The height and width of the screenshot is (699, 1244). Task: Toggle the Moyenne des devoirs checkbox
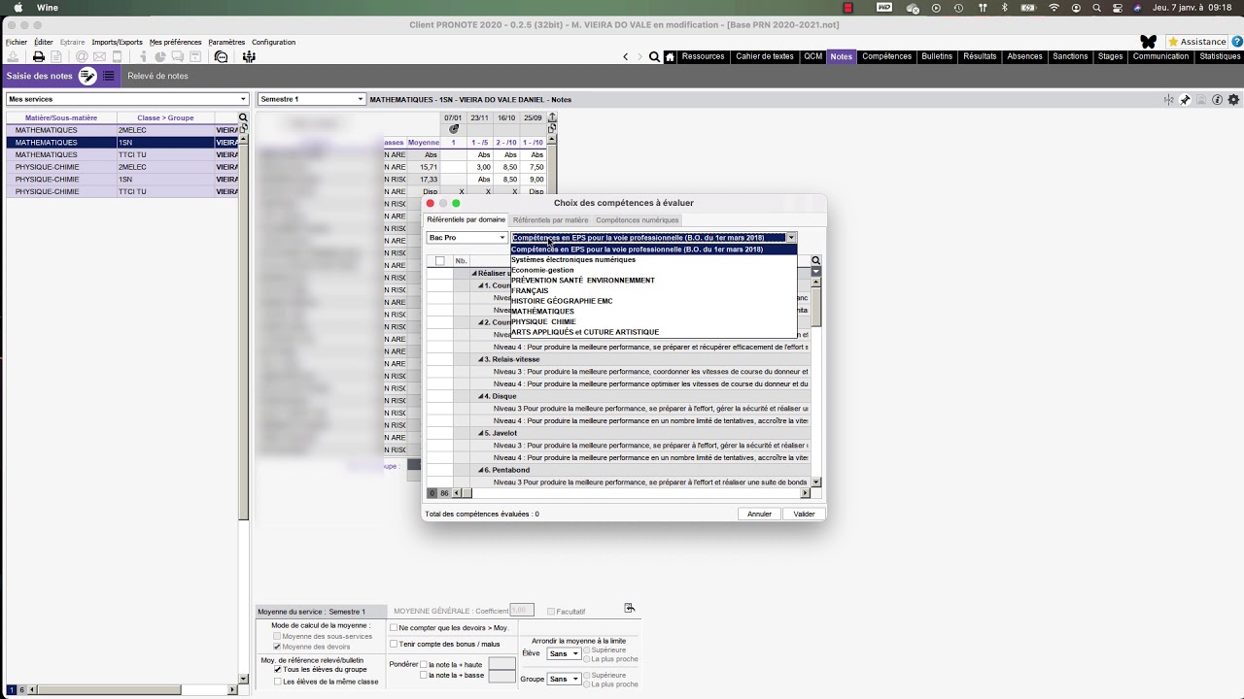(278, 647)
